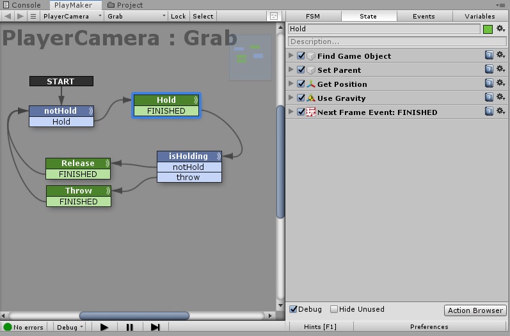Click the Play button in the bottom bar

tap(104, 327)
